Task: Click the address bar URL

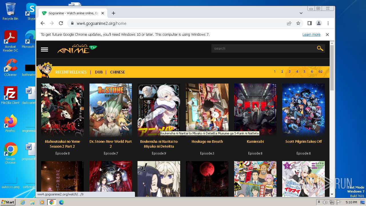Action: click(x=102, y=23)
